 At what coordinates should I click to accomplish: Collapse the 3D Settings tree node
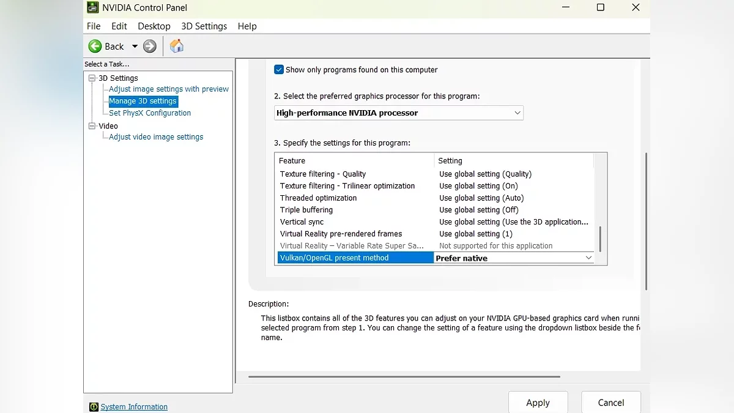coord(92,78)
